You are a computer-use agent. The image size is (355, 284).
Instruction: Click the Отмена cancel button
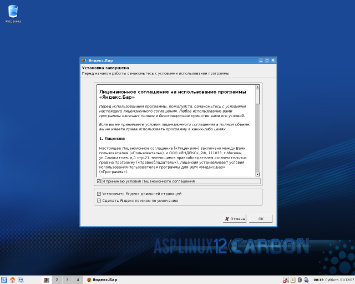point(235,219)
